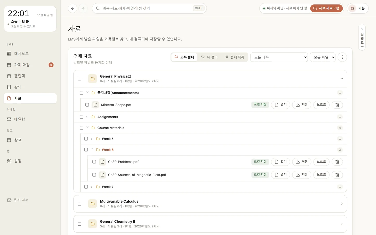Click 열기 for Midterm_Scope.pdf
Viewport: 376px width, 235px height.
[281, 105]
